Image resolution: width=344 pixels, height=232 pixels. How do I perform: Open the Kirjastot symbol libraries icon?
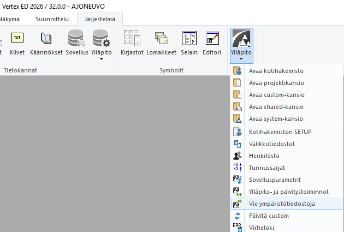click(x=132, y=38)
